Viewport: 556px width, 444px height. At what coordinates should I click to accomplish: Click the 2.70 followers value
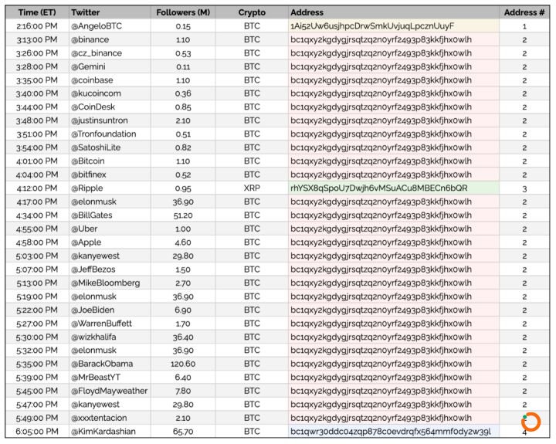click(x=183, y=283)
